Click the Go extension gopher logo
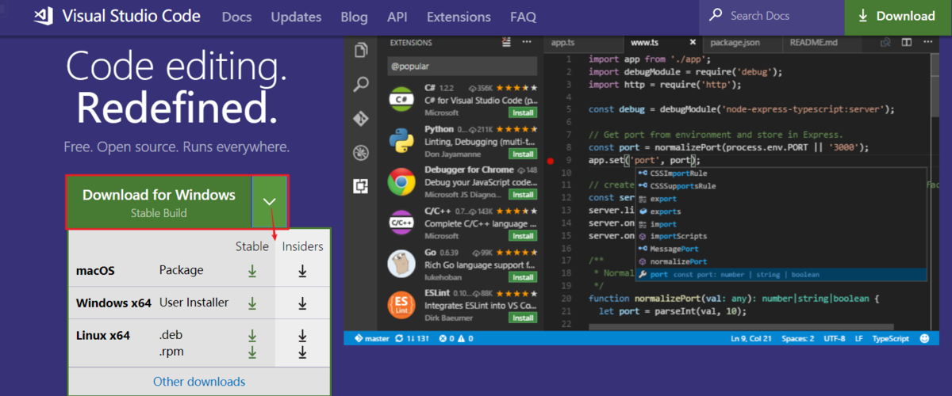 tap(402, 265)
